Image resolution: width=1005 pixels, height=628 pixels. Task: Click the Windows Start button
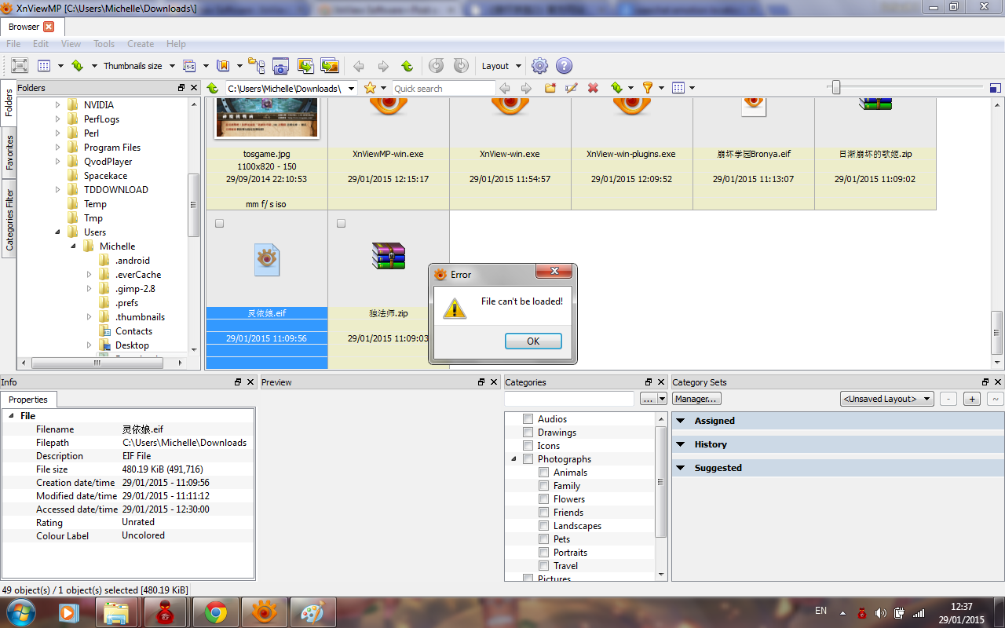20,612
